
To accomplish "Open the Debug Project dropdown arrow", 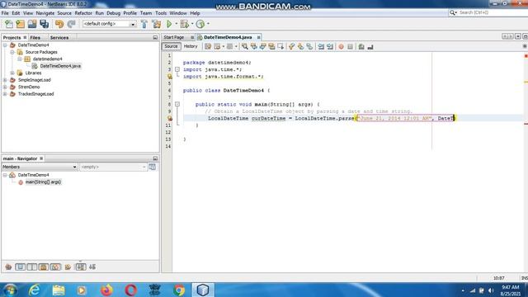I will pos(192,24).
